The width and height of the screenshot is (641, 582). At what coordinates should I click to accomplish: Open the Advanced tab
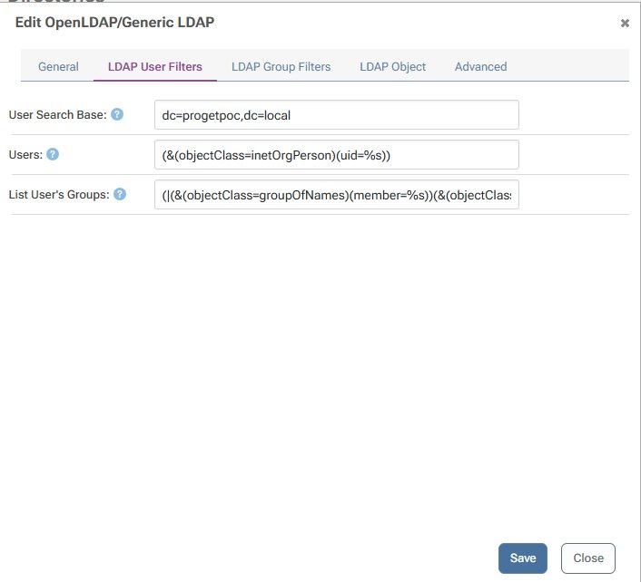[481, 66]
